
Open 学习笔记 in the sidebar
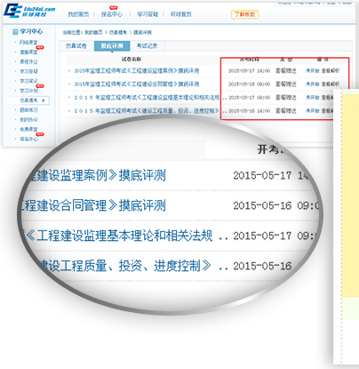28,81
